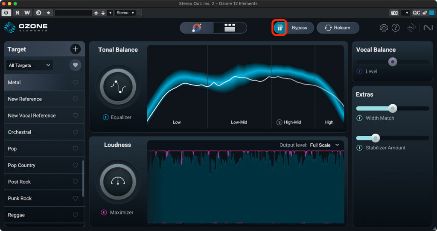Click the highlighted gain match icon
The width and height of the screenshot is (437, 231).
coord(280,28)
